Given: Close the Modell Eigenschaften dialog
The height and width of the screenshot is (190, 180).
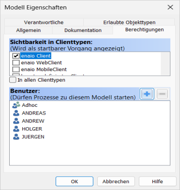Looking at the screenshot, I should click(x=170, y=7).
